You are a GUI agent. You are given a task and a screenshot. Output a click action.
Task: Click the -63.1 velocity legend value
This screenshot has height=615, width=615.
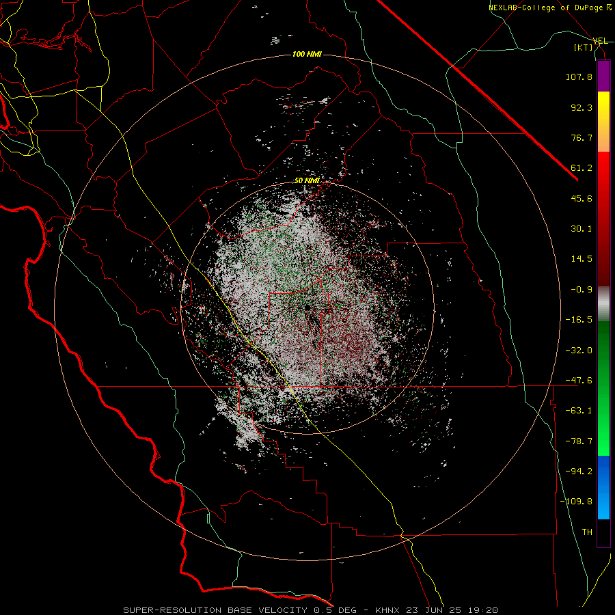point(579,411)
